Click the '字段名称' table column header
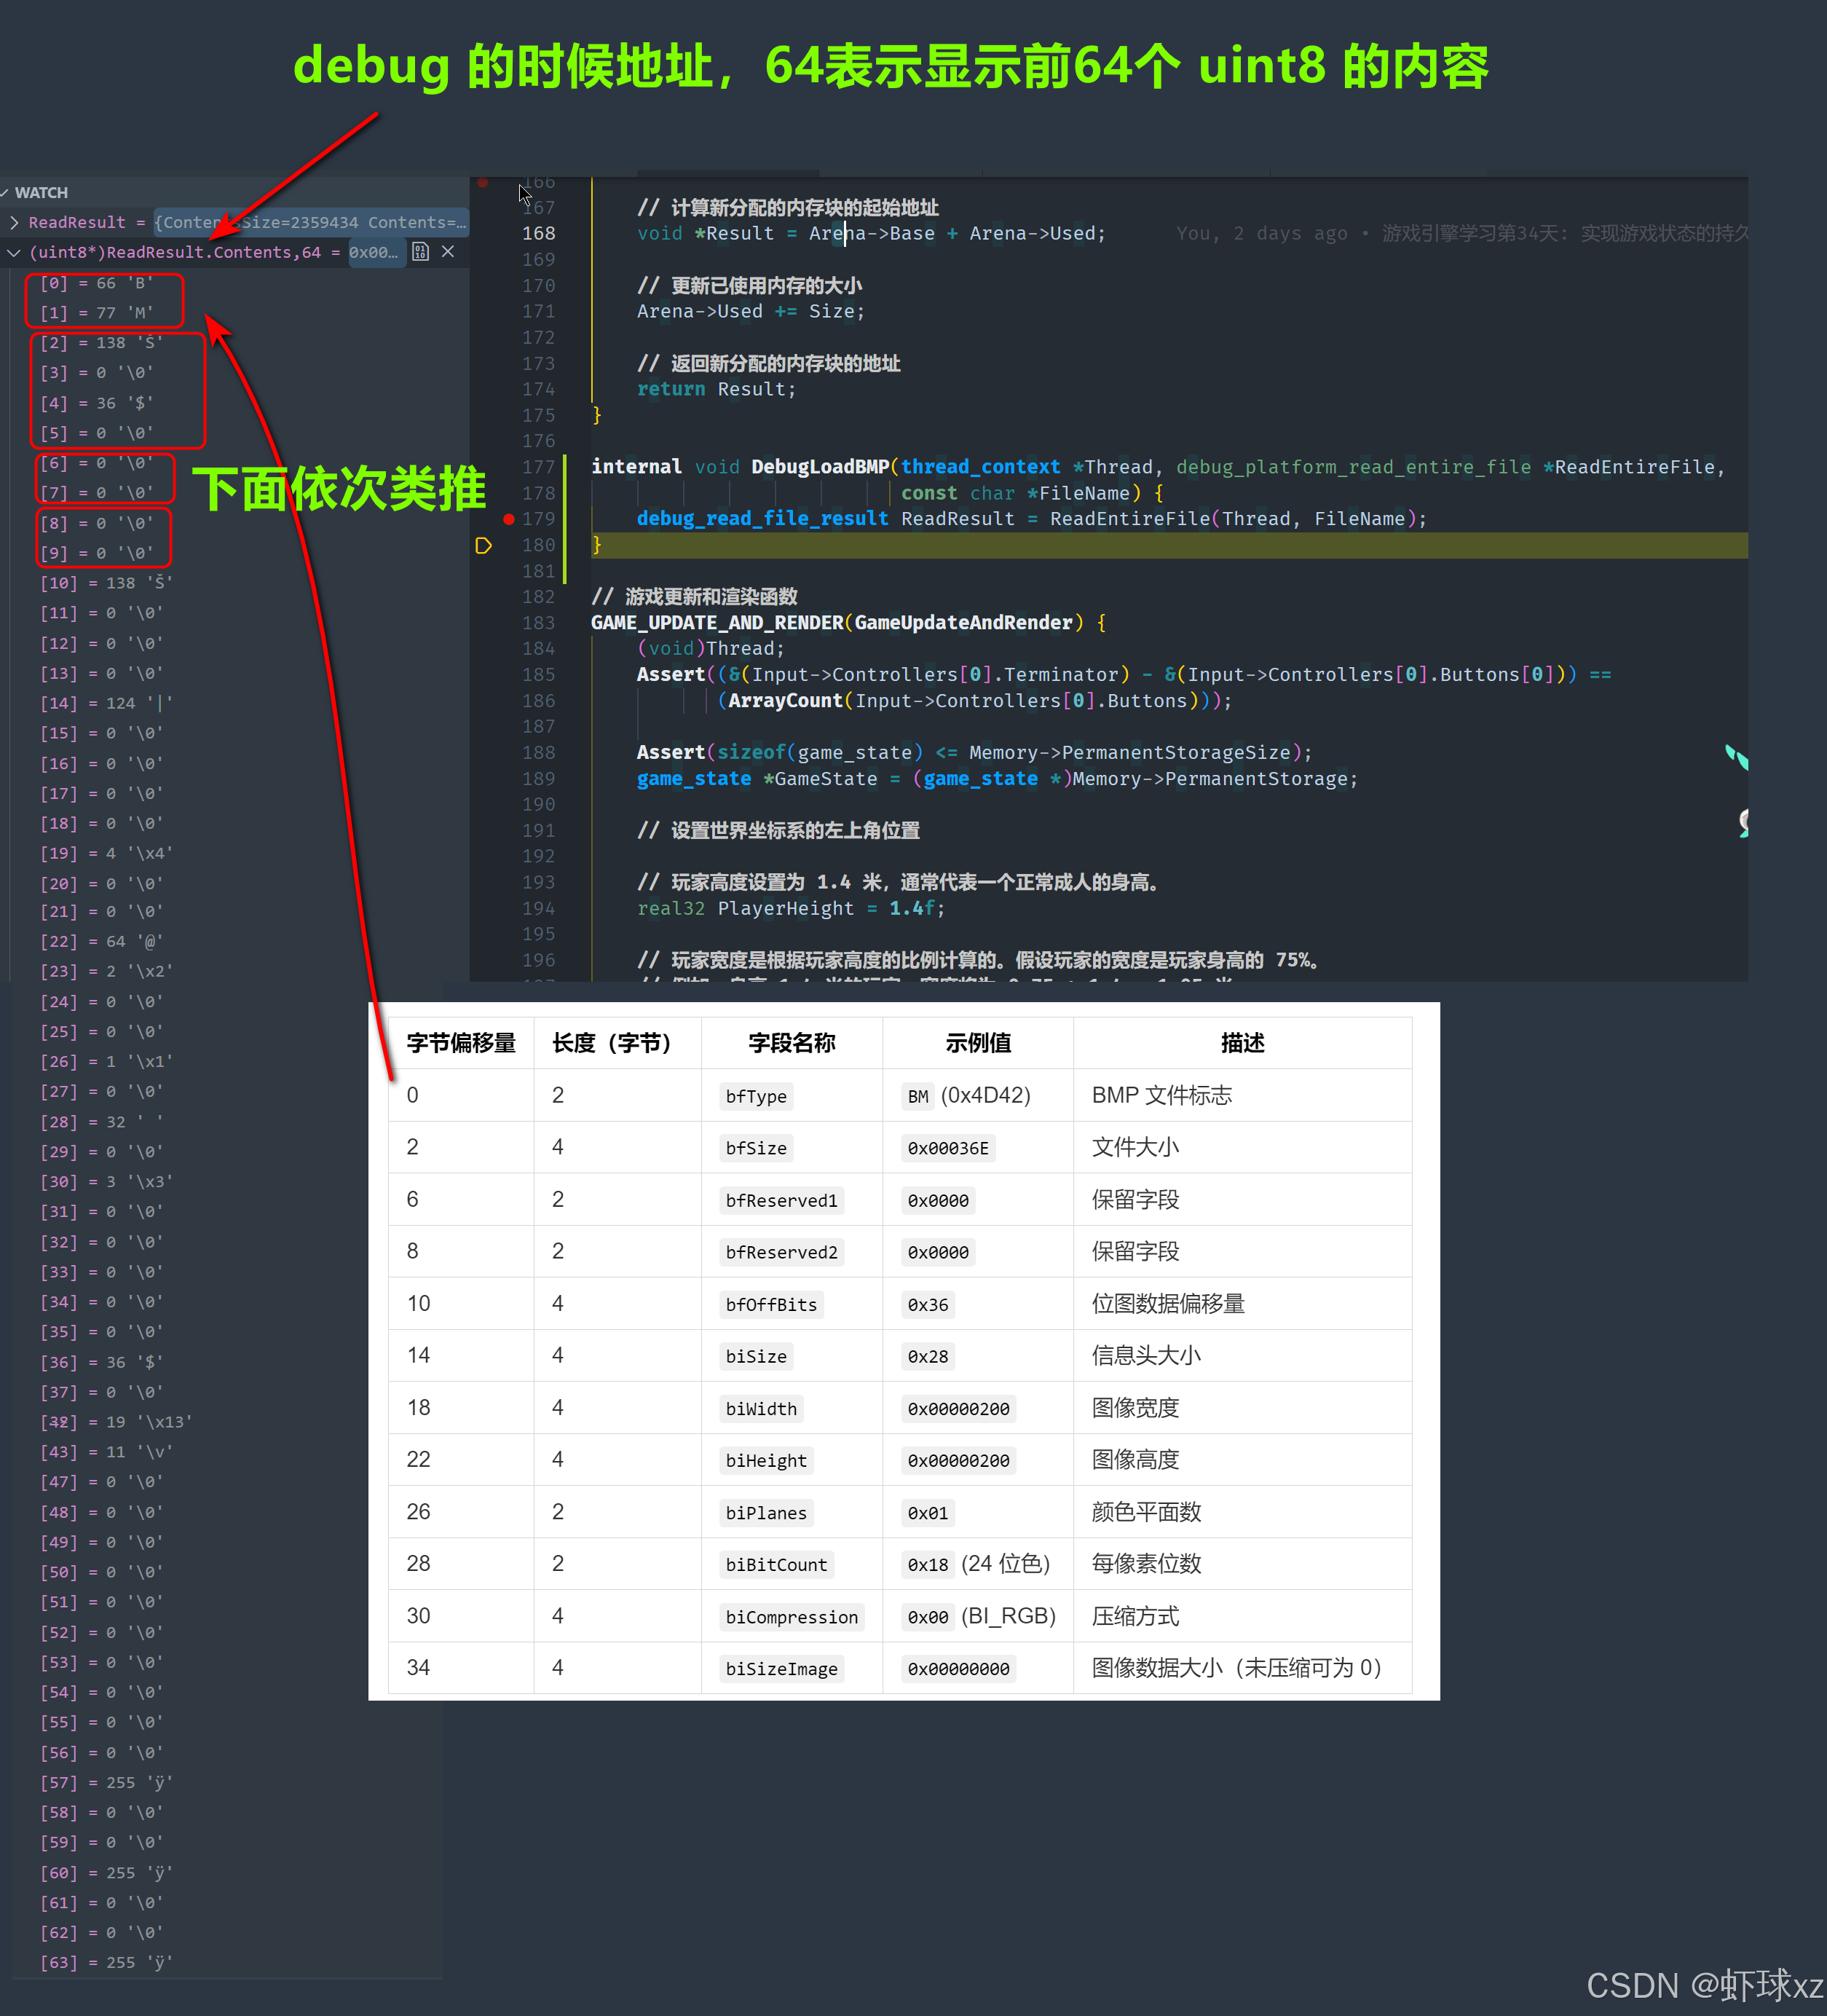1827x2016 pixels. pyautogui.click(x=792, y=1043)
